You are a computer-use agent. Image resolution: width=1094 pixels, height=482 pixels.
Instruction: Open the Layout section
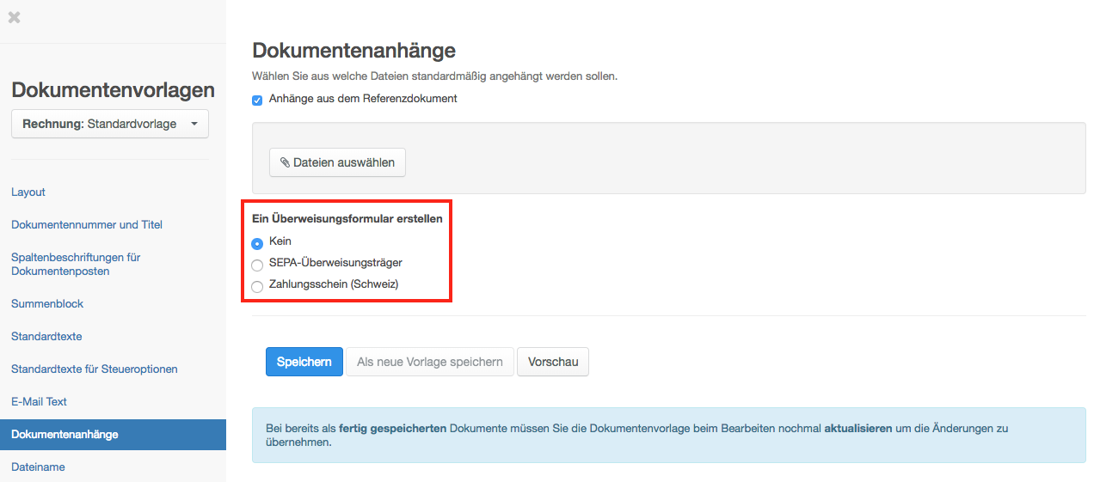(x=28, y=192)
